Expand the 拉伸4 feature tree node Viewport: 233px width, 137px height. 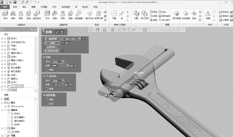point(2,39)
